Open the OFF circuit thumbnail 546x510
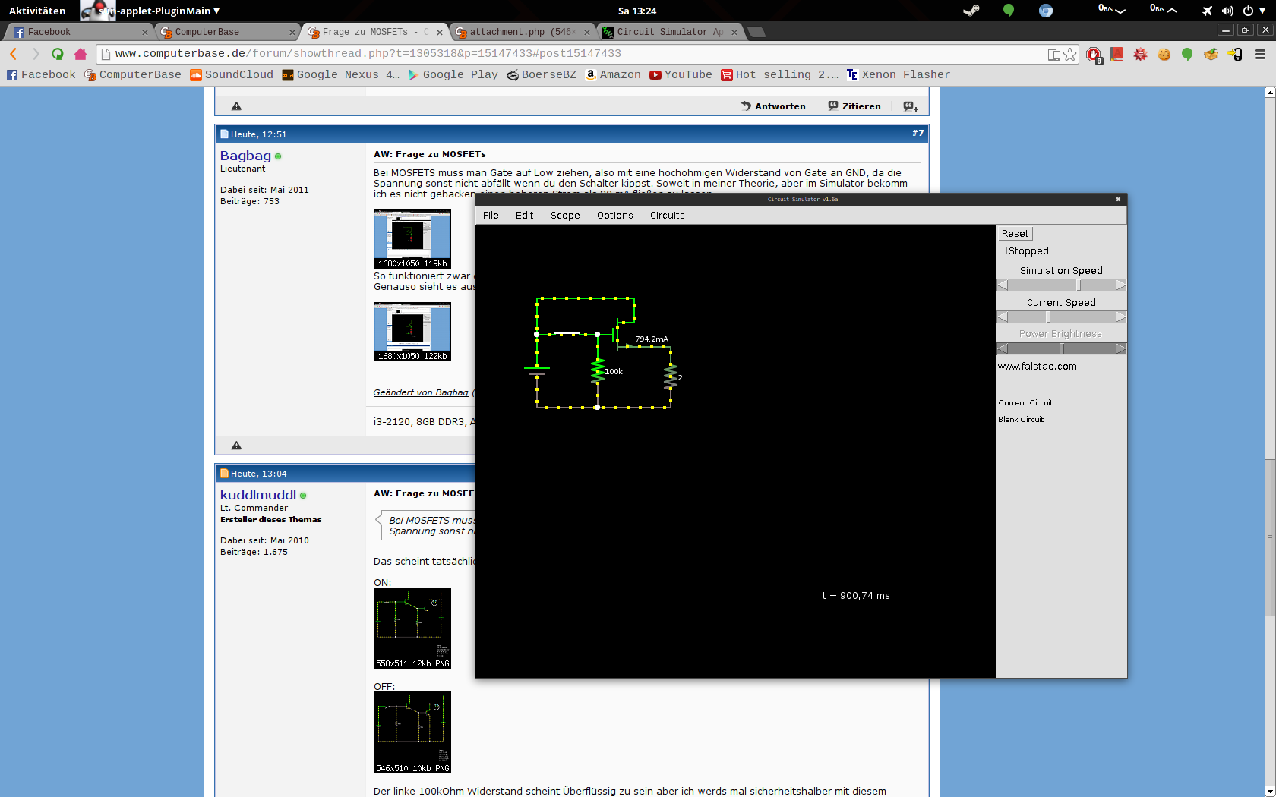Viewport: 1276px width, 797px height. coord(412,732)
